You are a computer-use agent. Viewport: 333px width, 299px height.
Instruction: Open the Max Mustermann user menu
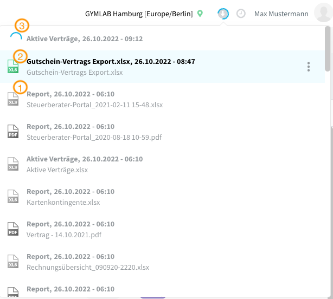(x=281, y=14)
